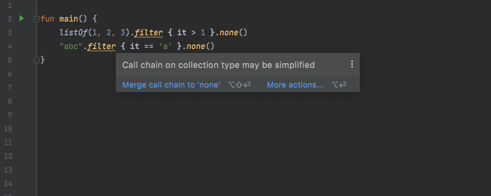Click the inspection message text in popup
491x196 pixels.
[218, 65]
